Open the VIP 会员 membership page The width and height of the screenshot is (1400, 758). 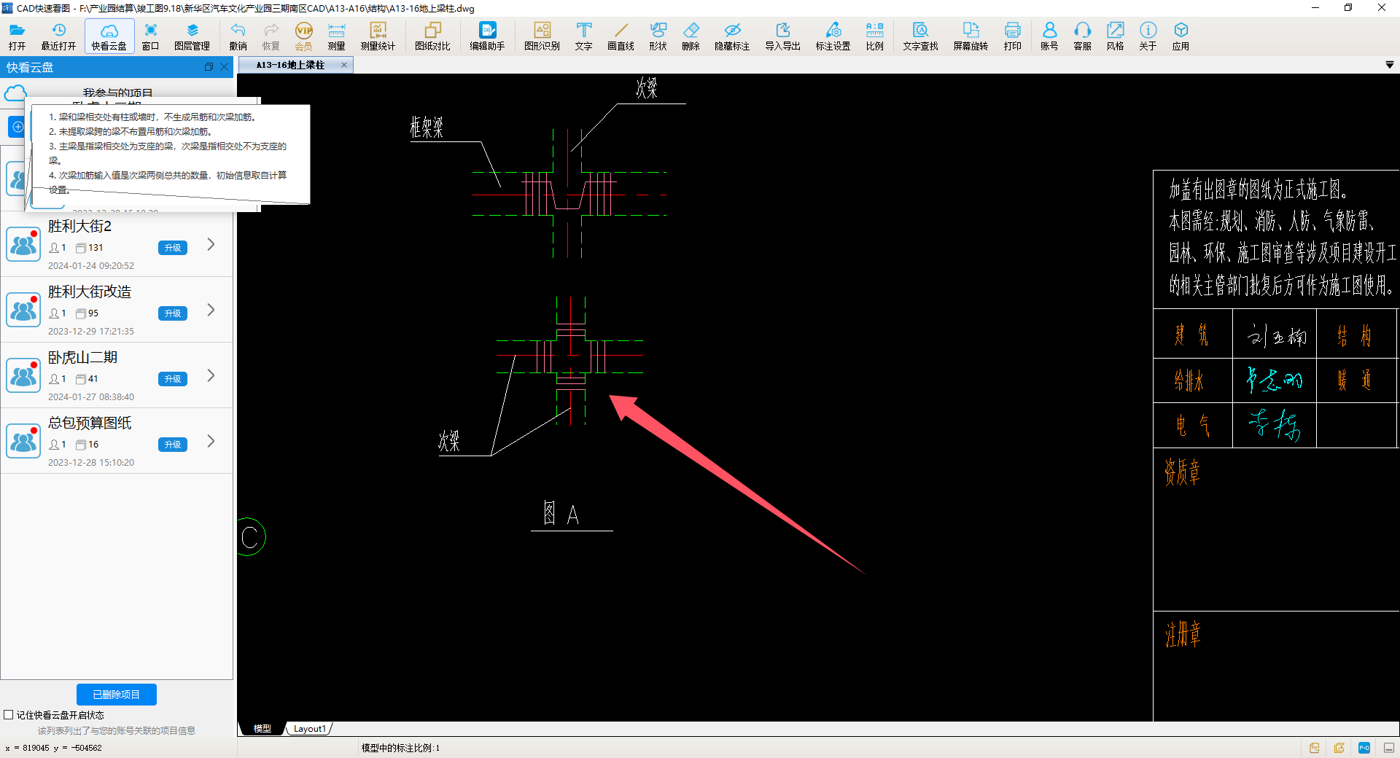(x=303, y=36)
